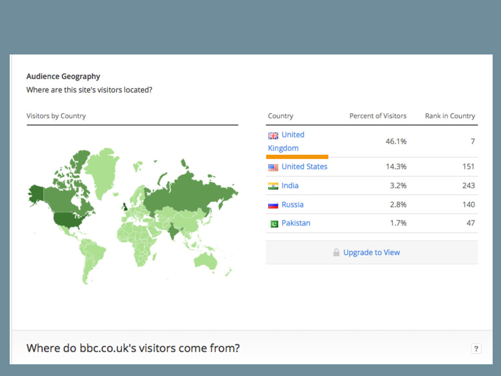Click the lock icon beside Upgrade to View
This screenshot has width=501, height=376.
coord(336,252)
